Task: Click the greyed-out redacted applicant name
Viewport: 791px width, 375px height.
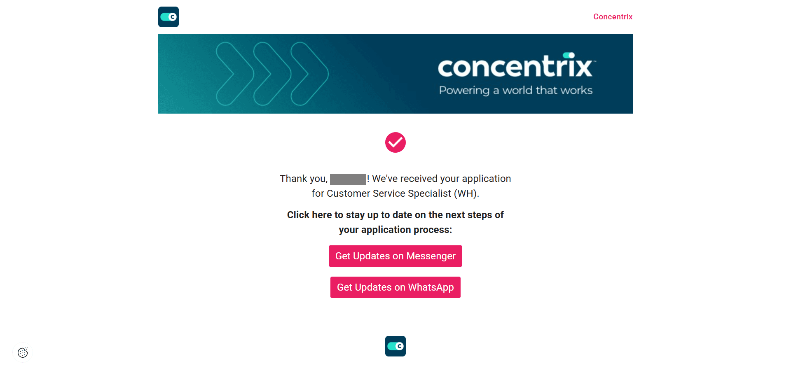Action: [x=348, y=179]
